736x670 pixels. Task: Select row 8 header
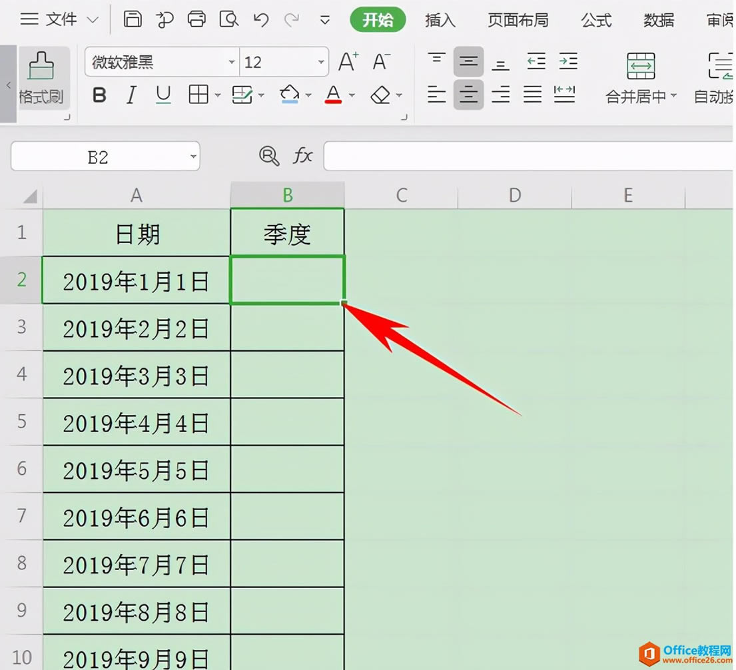[x=21, y=563]
